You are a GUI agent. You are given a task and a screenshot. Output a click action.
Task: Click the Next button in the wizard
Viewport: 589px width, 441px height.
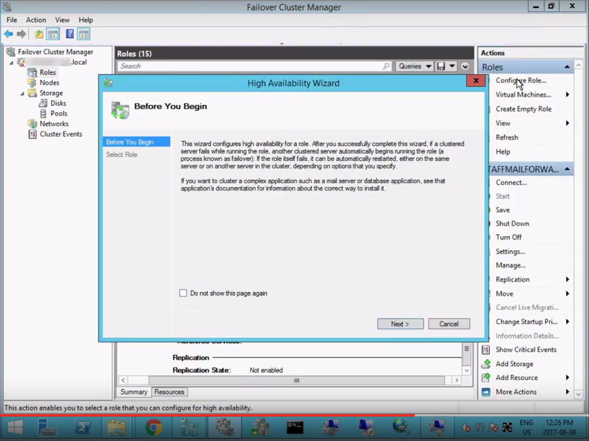pyautogui.click(x=399, y=323)
